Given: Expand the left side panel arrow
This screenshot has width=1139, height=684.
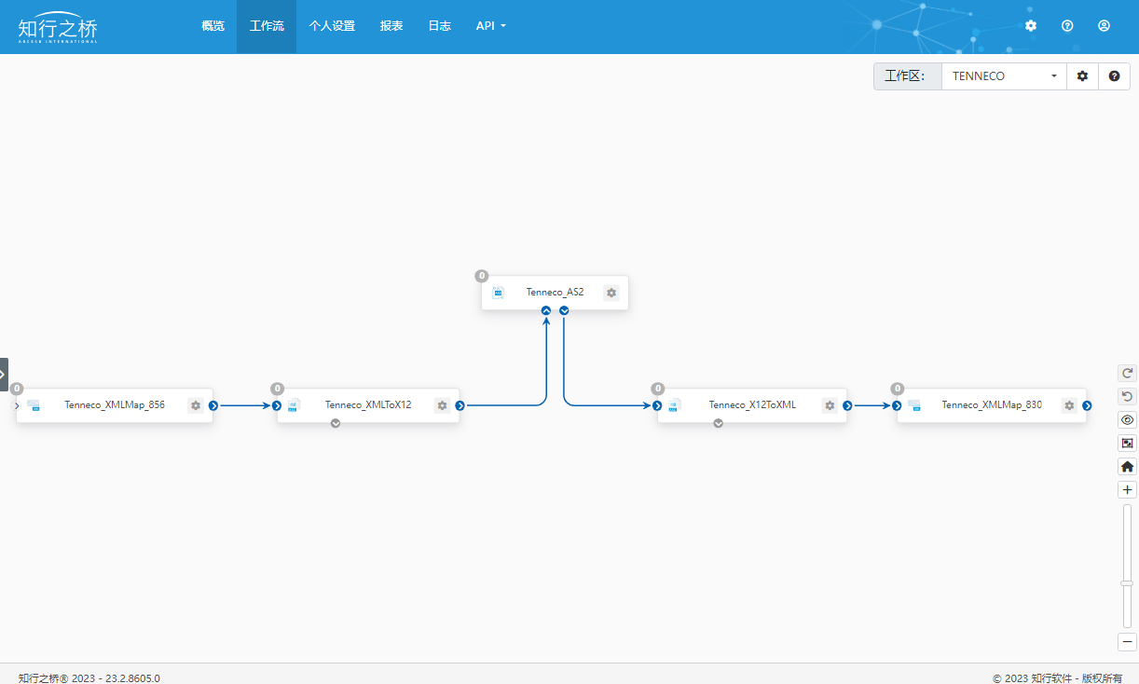Looking at the screenshot, I should (4, 374).
